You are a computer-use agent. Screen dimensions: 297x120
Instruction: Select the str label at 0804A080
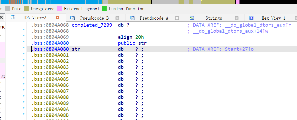(x=76, y=49)
